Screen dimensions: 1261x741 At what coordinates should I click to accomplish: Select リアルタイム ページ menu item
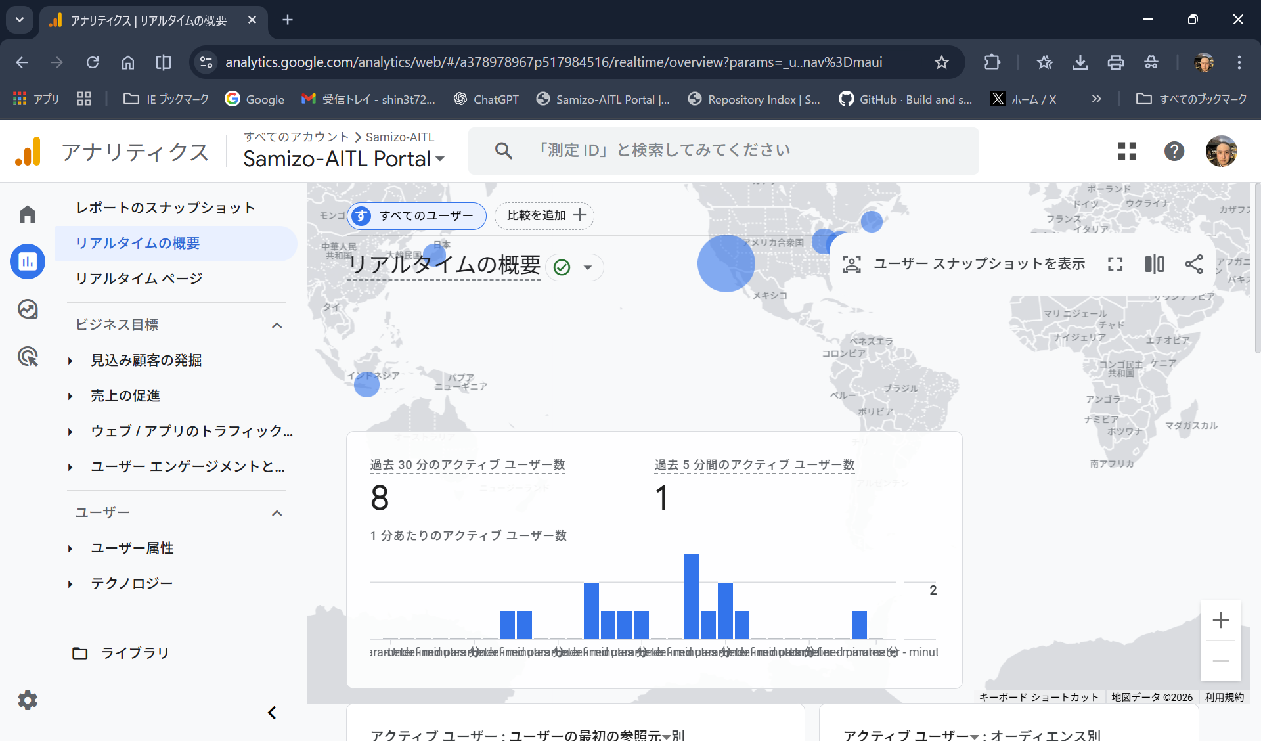pyautogui.click(x=139, y=279)
